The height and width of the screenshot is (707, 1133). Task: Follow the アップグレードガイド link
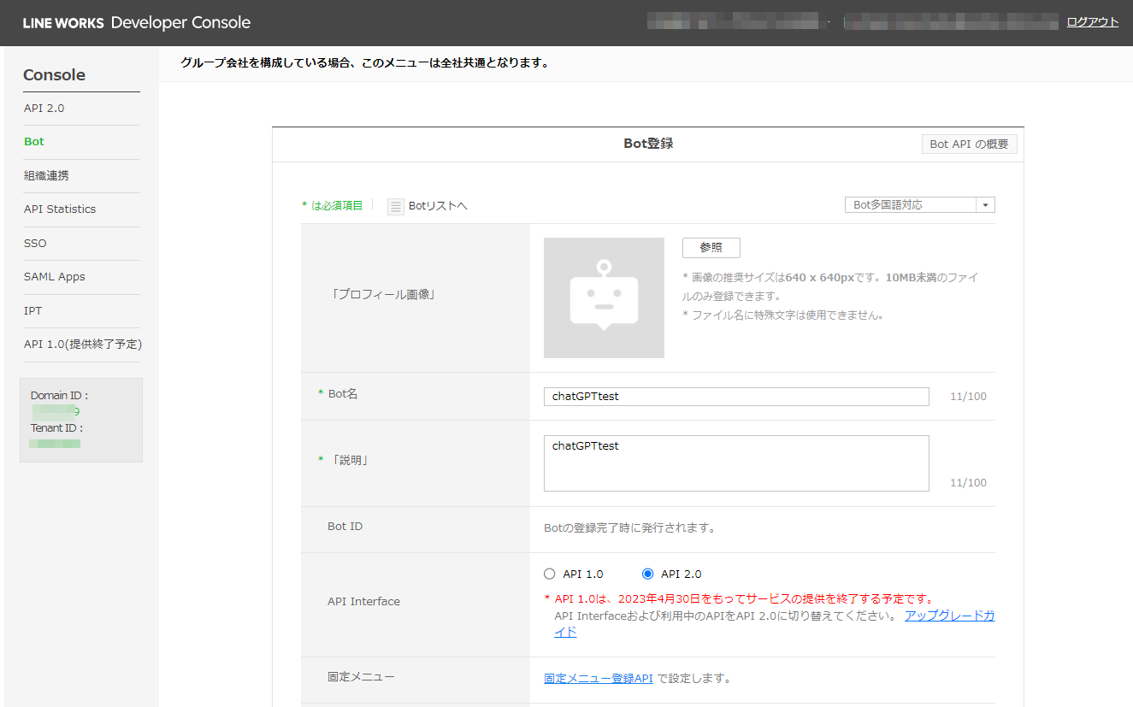(x=949, y=616)
